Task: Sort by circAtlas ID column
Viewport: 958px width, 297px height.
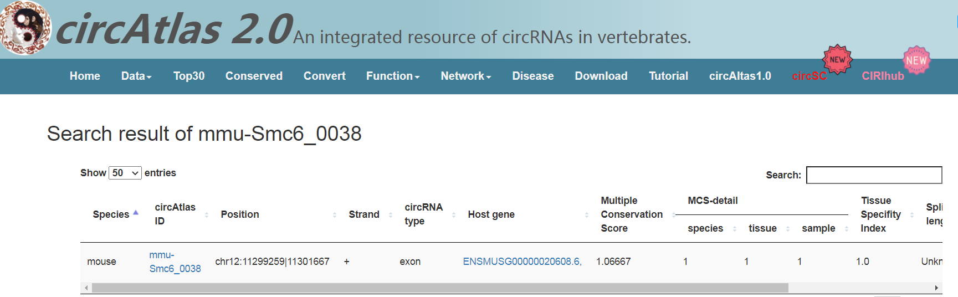Action: (207, 214)
